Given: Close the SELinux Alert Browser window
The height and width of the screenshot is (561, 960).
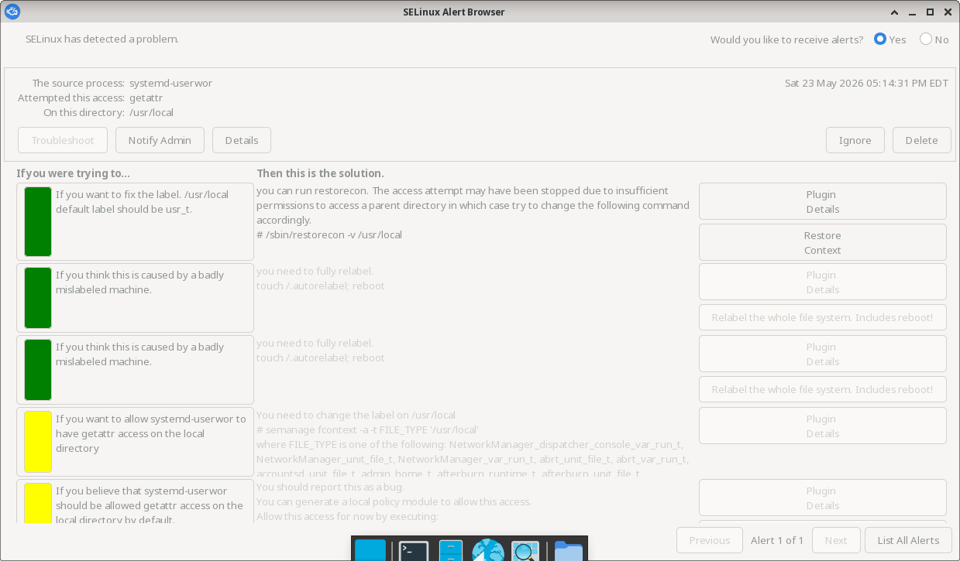Looking at the screenshot, I should pos(946,12).
